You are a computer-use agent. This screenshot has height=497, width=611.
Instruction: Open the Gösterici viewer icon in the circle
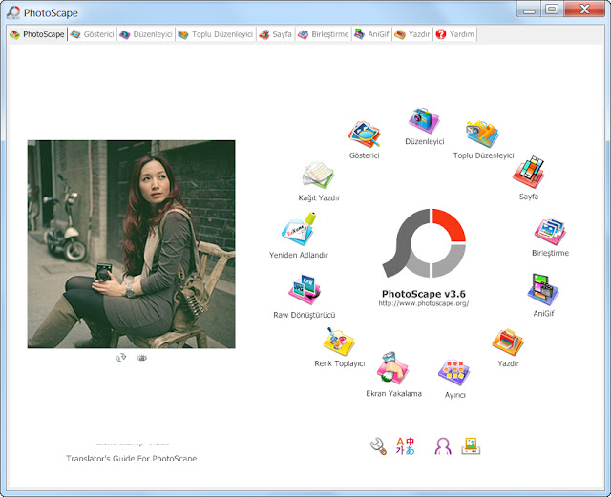[x=364, y=135]
